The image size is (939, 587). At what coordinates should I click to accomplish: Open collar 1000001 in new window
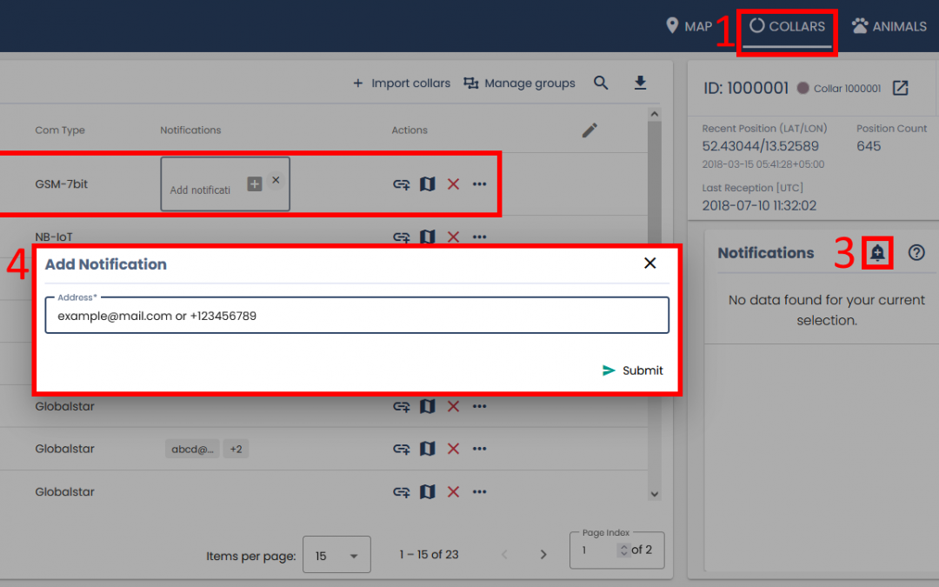(x=901, y=88)
